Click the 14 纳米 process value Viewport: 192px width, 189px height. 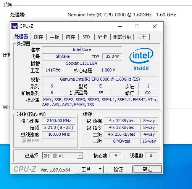pyautogui.click(x=53, y=70)
